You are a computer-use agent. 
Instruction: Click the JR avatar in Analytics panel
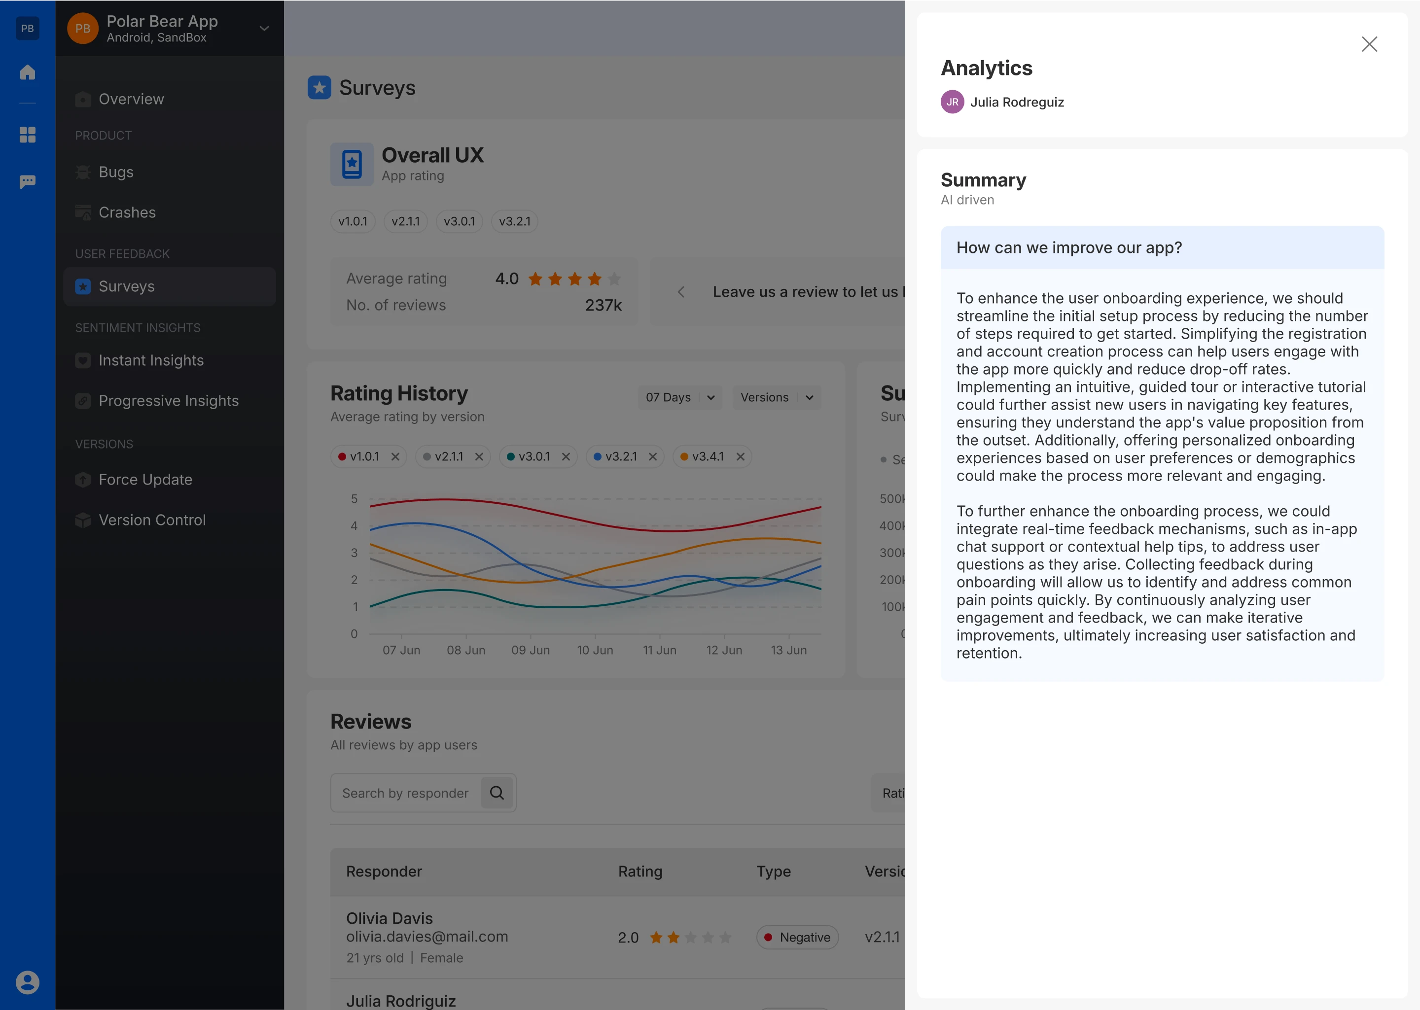tap(952, 102)
